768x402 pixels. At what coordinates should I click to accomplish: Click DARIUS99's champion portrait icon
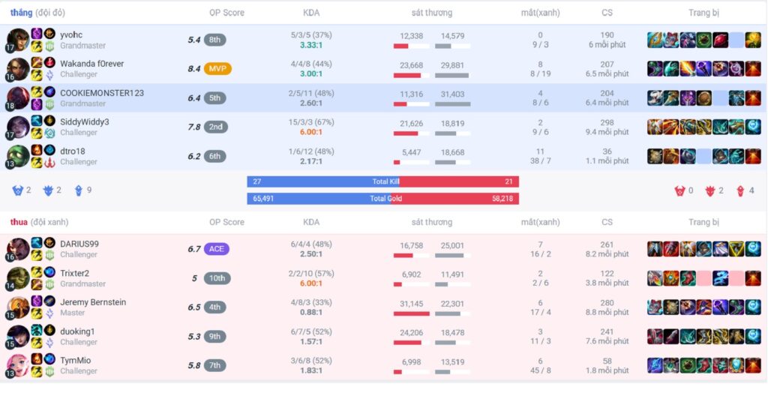tap(17, 249)
